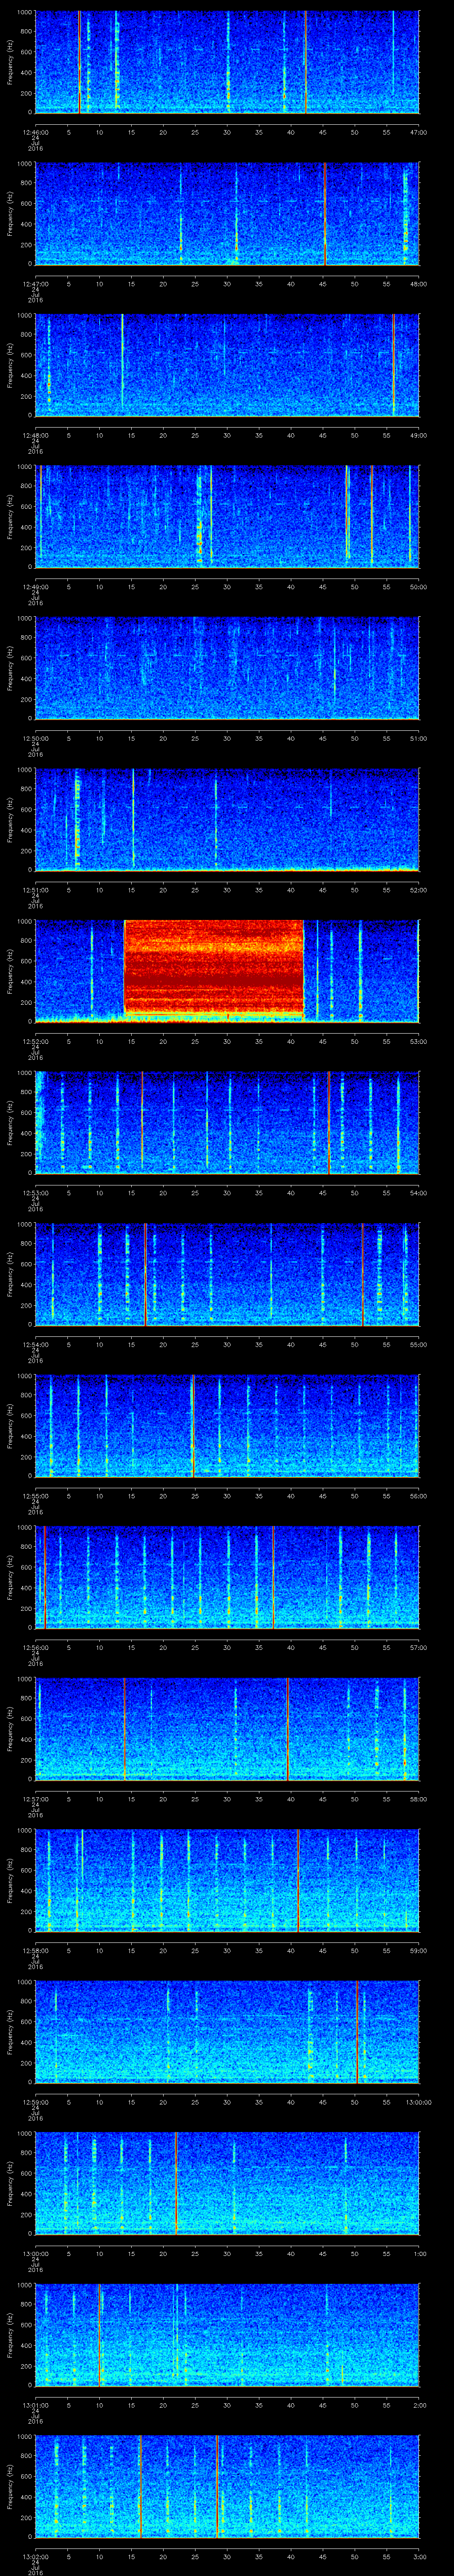The width and height of the screenshot is (454, 2576).
Task: Click the 12:49:00 time axis label
Action: click(x=36, y=587)
